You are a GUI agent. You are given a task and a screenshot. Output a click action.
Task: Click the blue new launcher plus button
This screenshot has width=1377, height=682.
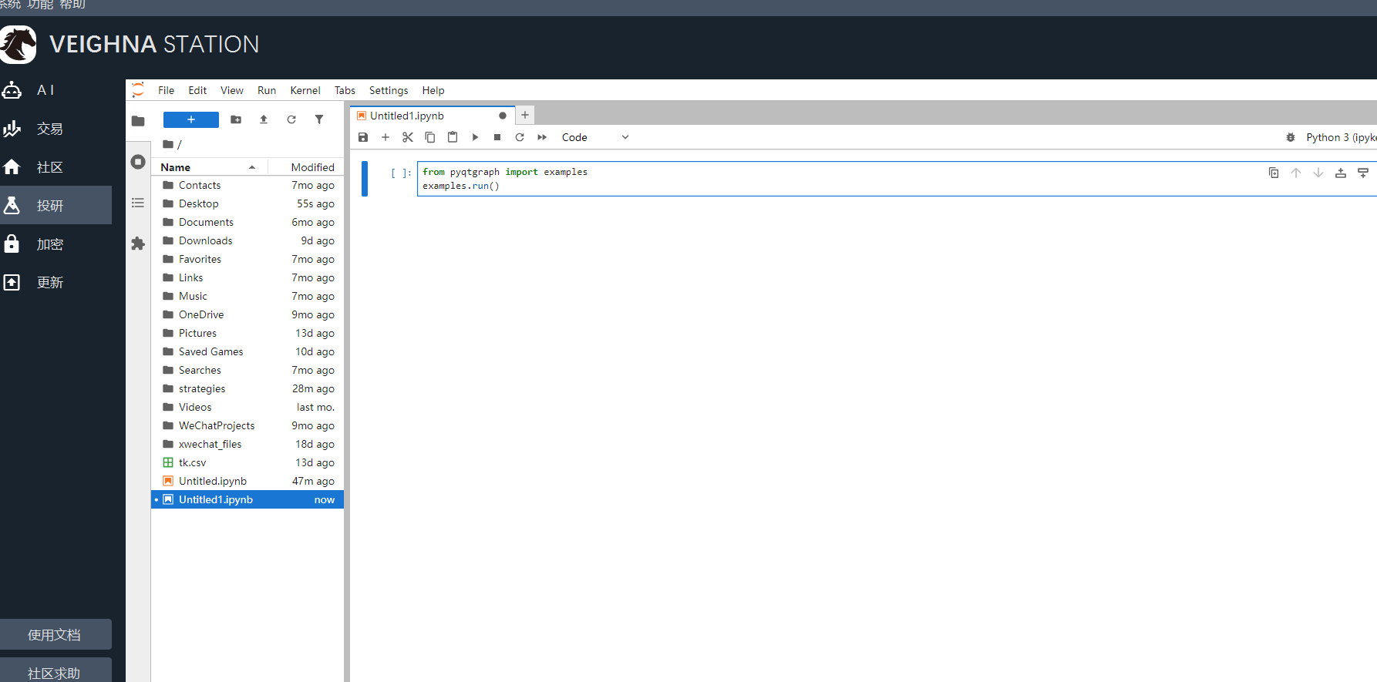click(x=190, y=119)
